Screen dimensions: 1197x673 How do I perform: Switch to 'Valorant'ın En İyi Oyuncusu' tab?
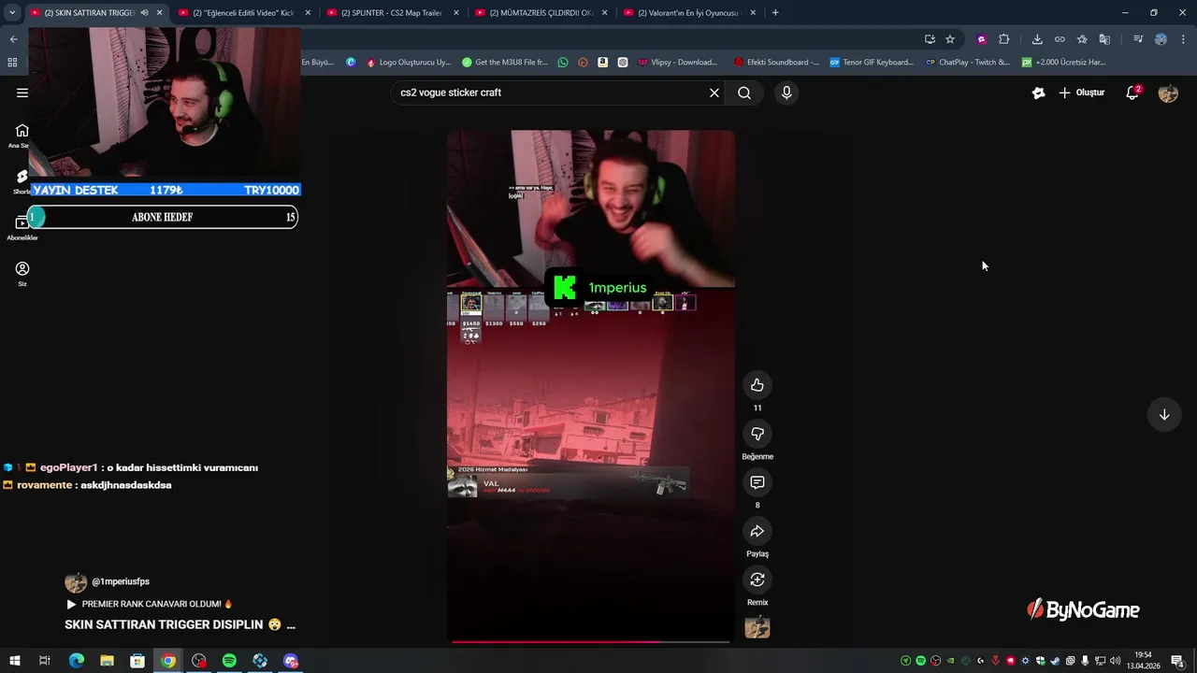[x=688, y=13]
